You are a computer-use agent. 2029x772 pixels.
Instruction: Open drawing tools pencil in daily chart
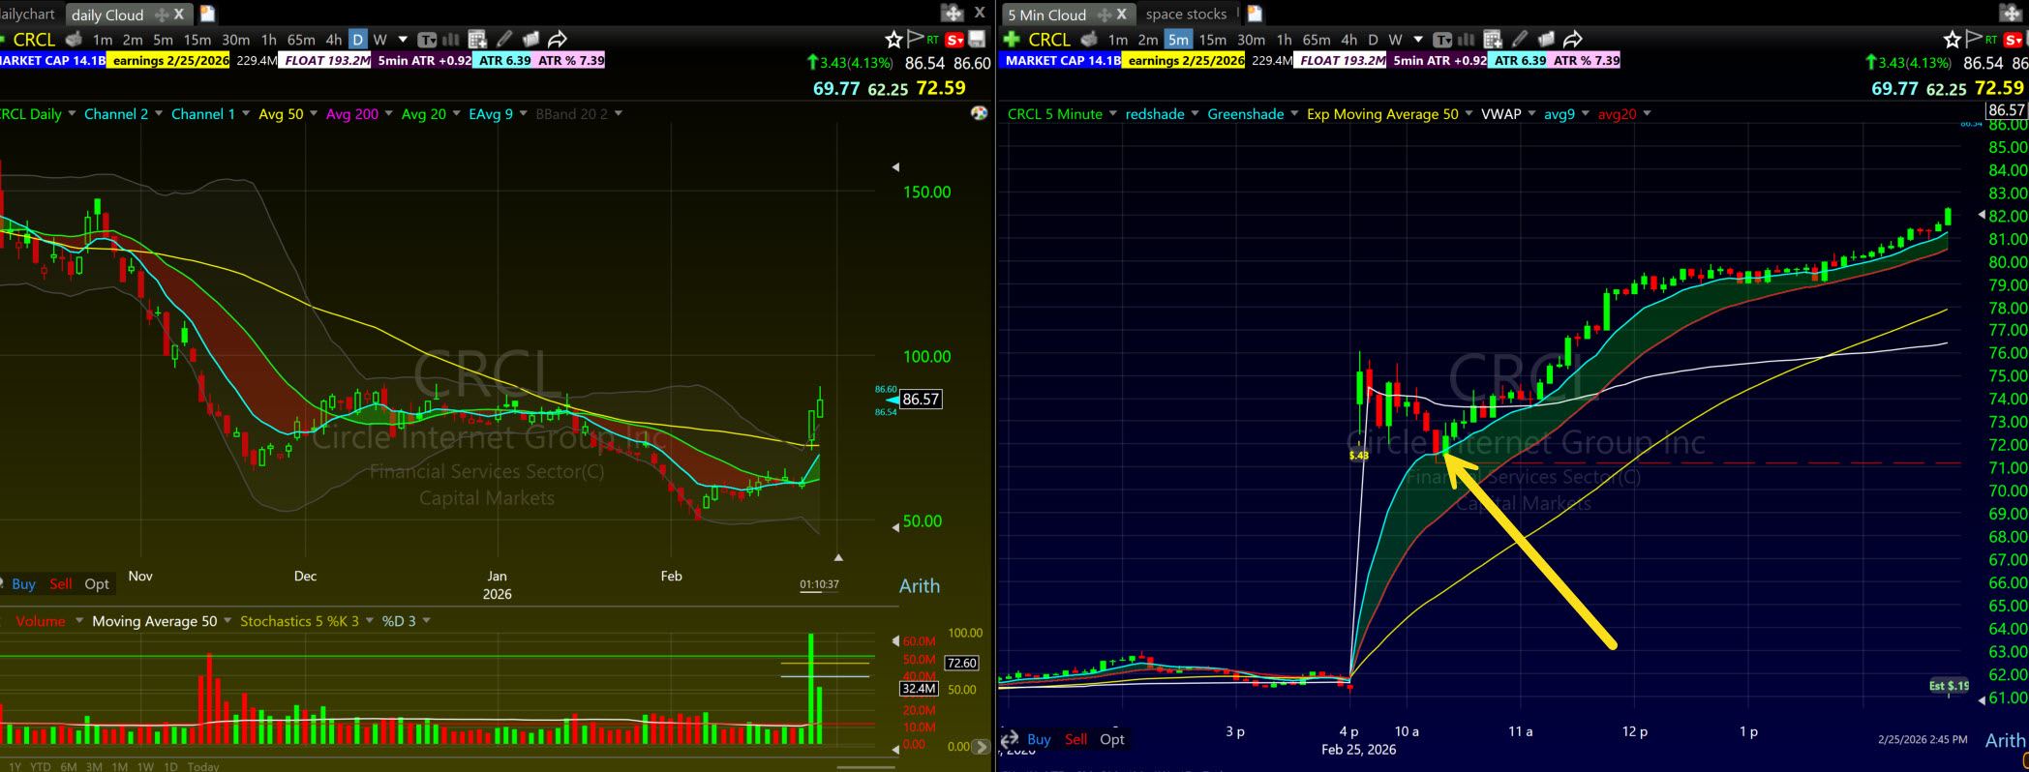[x=504, y=39]
